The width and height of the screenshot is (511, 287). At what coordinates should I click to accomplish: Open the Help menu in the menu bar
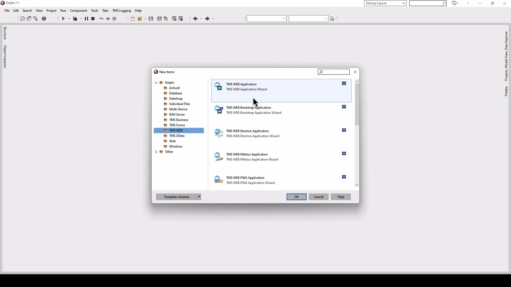coord(138,11)
